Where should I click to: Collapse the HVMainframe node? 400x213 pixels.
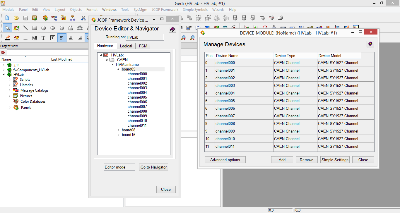coord(113,64)
